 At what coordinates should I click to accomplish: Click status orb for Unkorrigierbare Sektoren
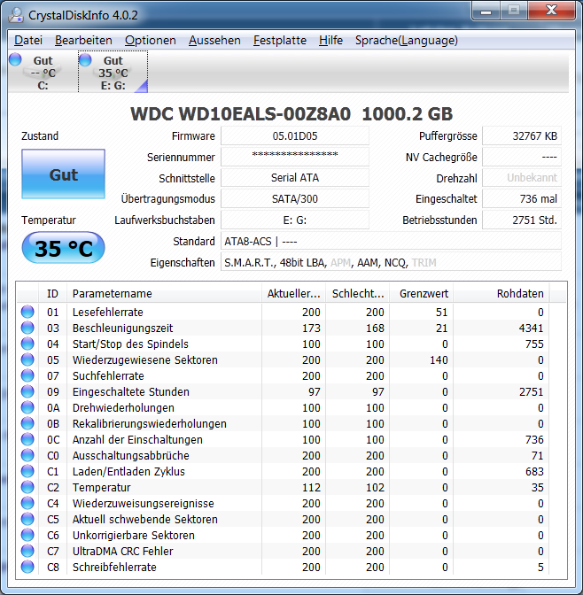[27, 535]
